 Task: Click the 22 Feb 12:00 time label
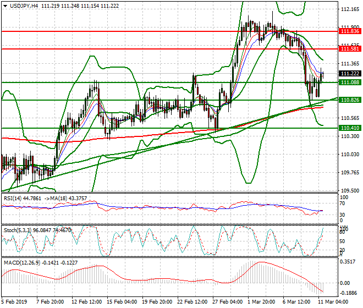[193, 302]
